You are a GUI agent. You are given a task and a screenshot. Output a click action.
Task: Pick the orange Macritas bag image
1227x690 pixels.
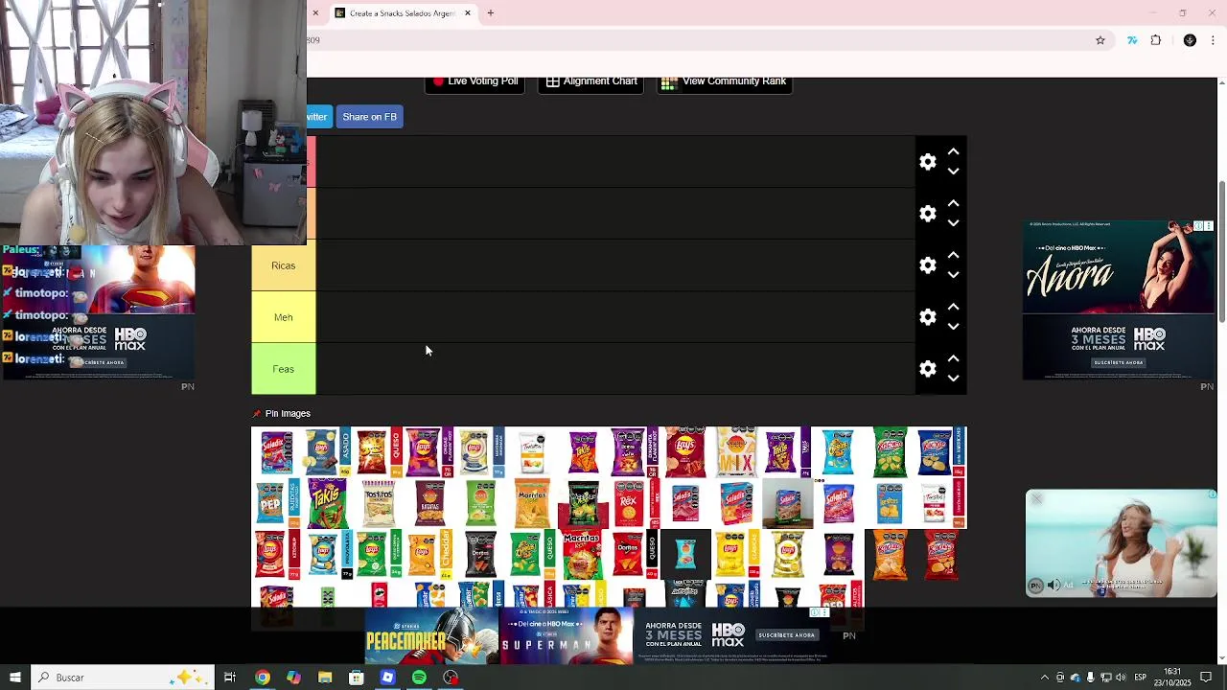pyautogui.click(x=533, y=503)
